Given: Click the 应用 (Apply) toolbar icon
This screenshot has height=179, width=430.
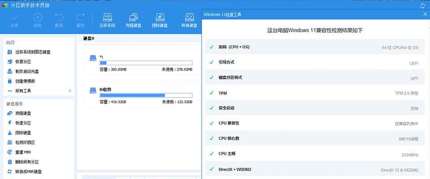Looking at the screenshot, I should coord(14,20).
